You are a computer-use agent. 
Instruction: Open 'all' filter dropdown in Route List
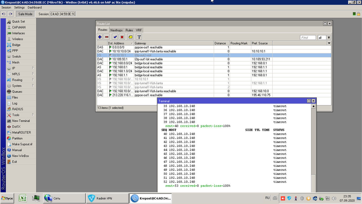tap(329, 38)
